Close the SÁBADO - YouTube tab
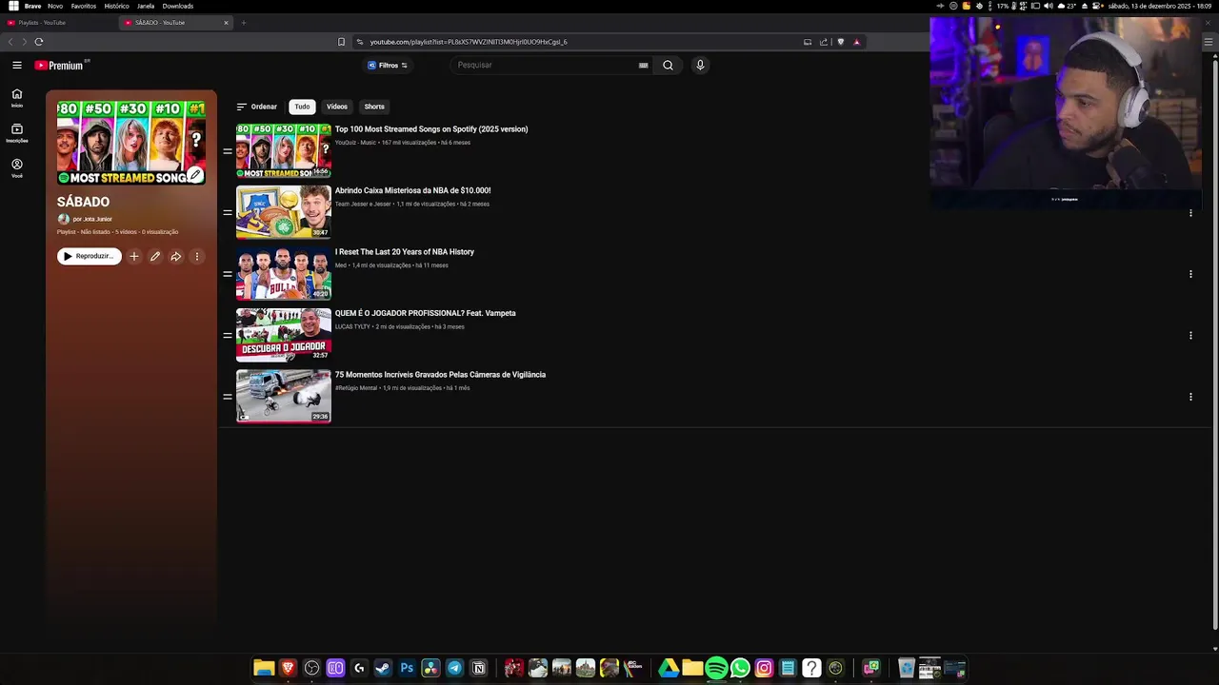Screen dimensions: 1219x685 [x=226, y=23]
